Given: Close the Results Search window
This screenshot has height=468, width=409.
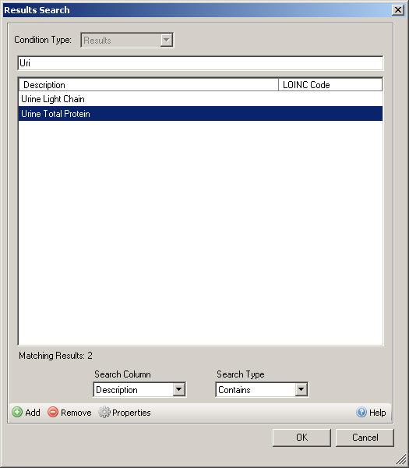Looking at the screenshot, I should pyautogui.click(x=397, y=10).
